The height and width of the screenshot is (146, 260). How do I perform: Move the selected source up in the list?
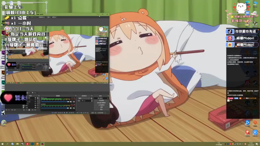tap(32, 110)
